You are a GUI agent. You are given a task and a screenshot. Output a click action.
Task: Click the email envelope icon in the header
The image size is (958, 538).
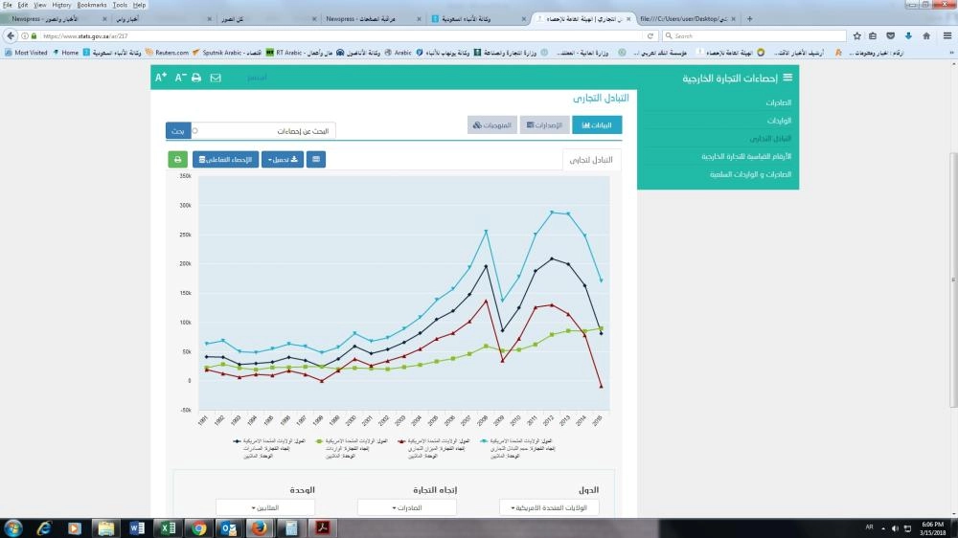(x=216, y=78)
